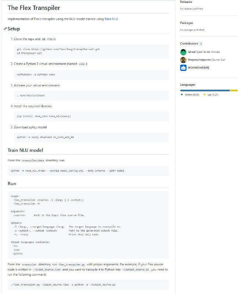Open thegenuinegourav's avatar photo
The image size is (243, 294).
pos(183,60)
